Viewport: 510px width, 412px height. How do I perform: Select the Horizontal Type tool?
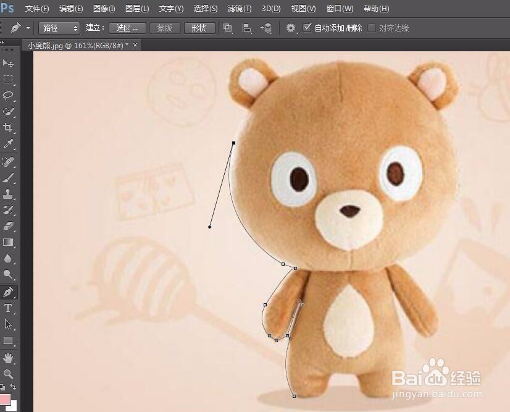pos(8,308)
